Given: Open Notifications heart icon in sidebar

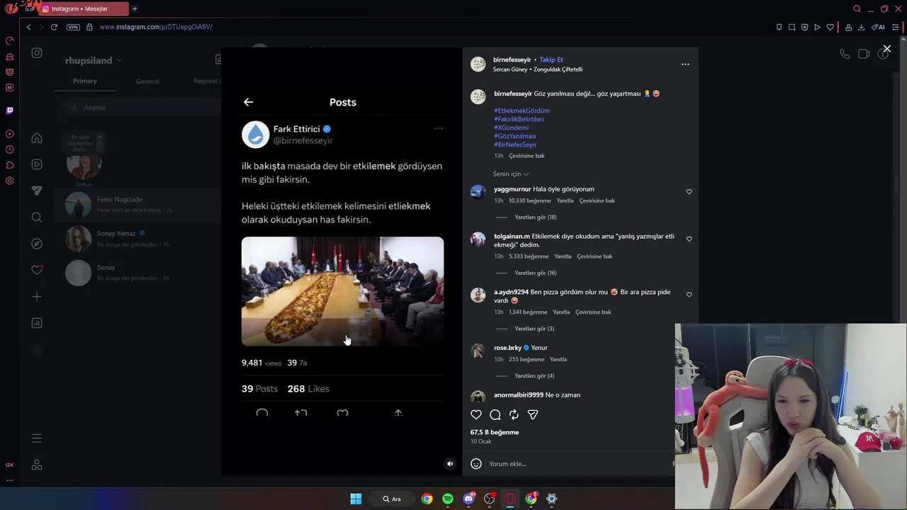Looking at the screenshot, I should click(37, 270).
